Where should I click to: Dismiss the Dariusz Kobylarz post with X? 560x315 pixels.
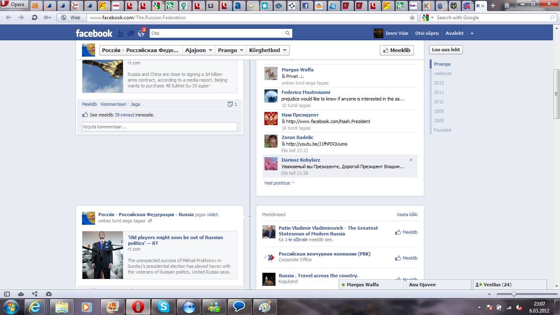click(411, 160)
